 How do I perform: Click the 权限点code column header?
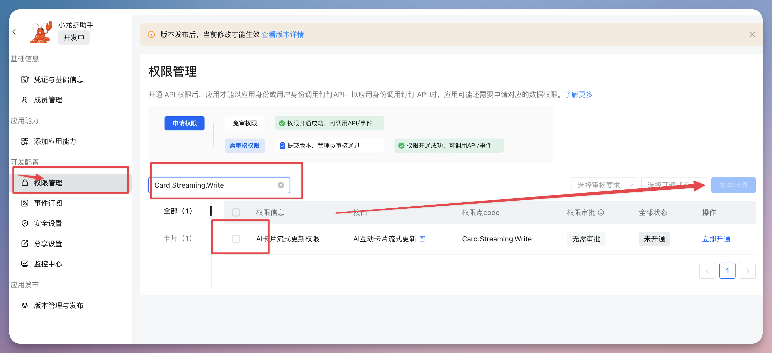[480, 212]
